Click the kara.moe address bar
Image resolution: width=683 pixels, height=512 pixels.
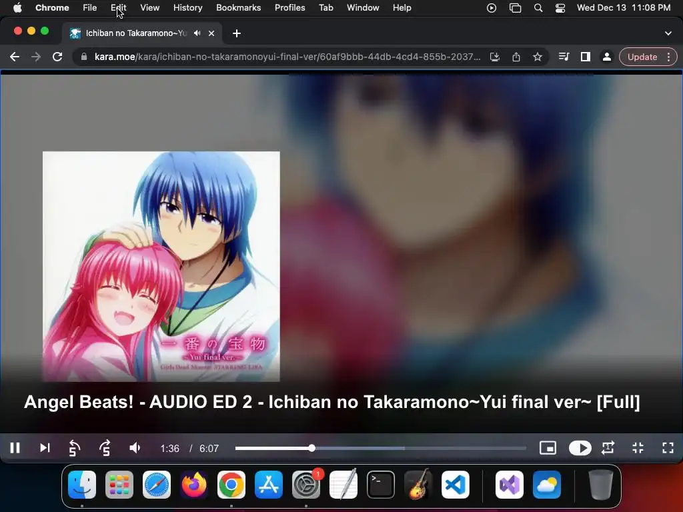pyautogui.click(x=287, y=57)
